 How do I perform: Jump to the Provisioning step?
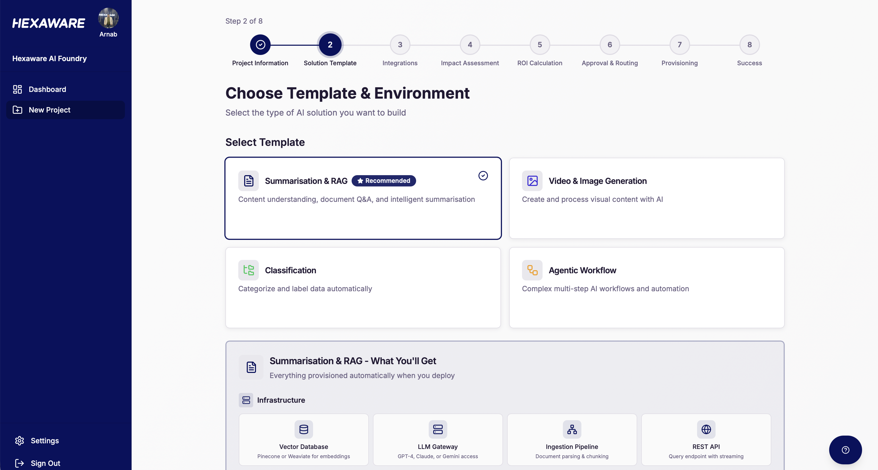point(679,45)
